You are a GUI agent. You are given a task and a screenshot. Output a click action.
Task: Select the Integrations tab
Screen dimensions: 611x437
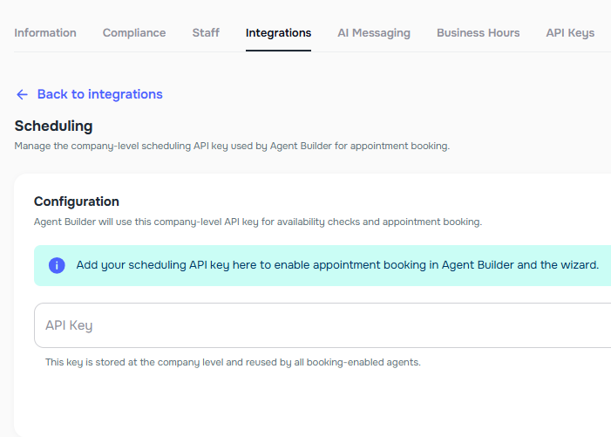(278, 33)
